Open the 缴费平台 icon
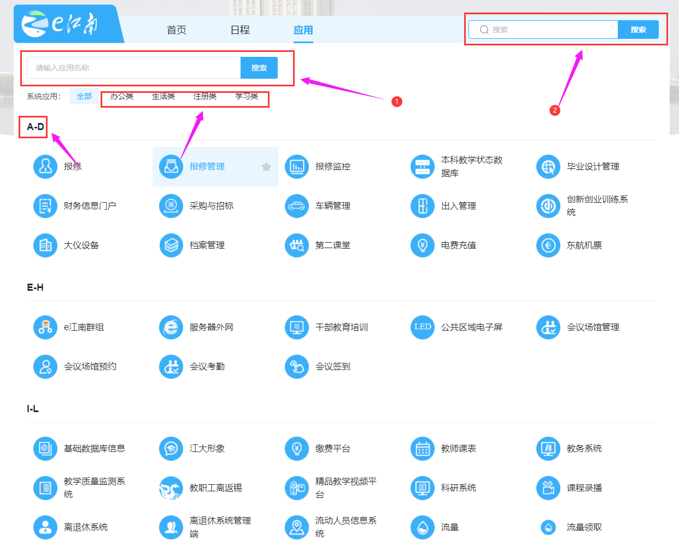This screenshot has height=552, width=679. [297, 448]
